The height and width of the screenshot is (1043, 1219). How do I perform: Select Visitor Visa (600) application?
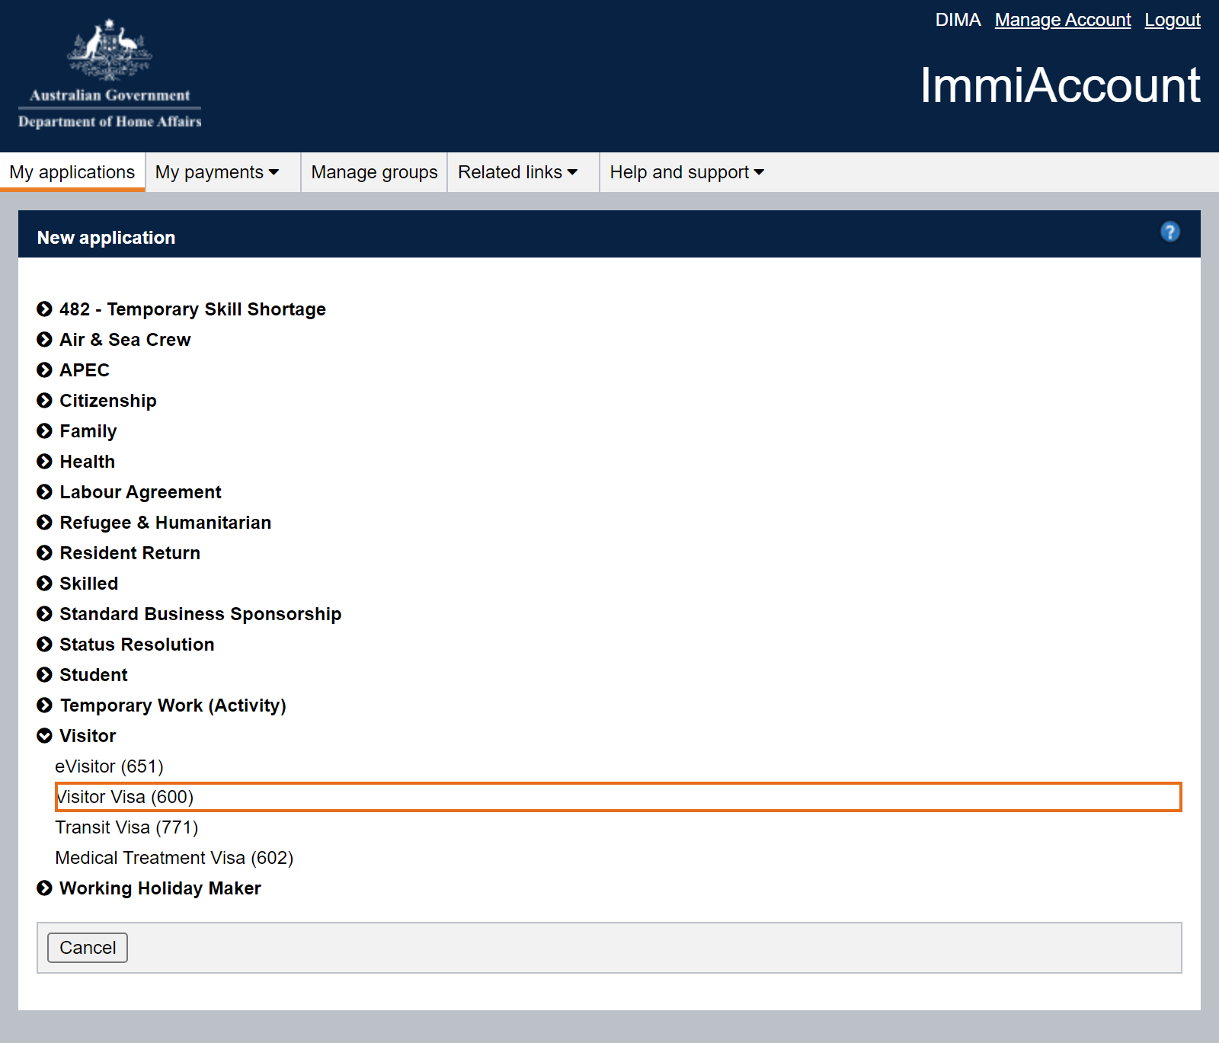pyautogui.click(x=619, y=797)
